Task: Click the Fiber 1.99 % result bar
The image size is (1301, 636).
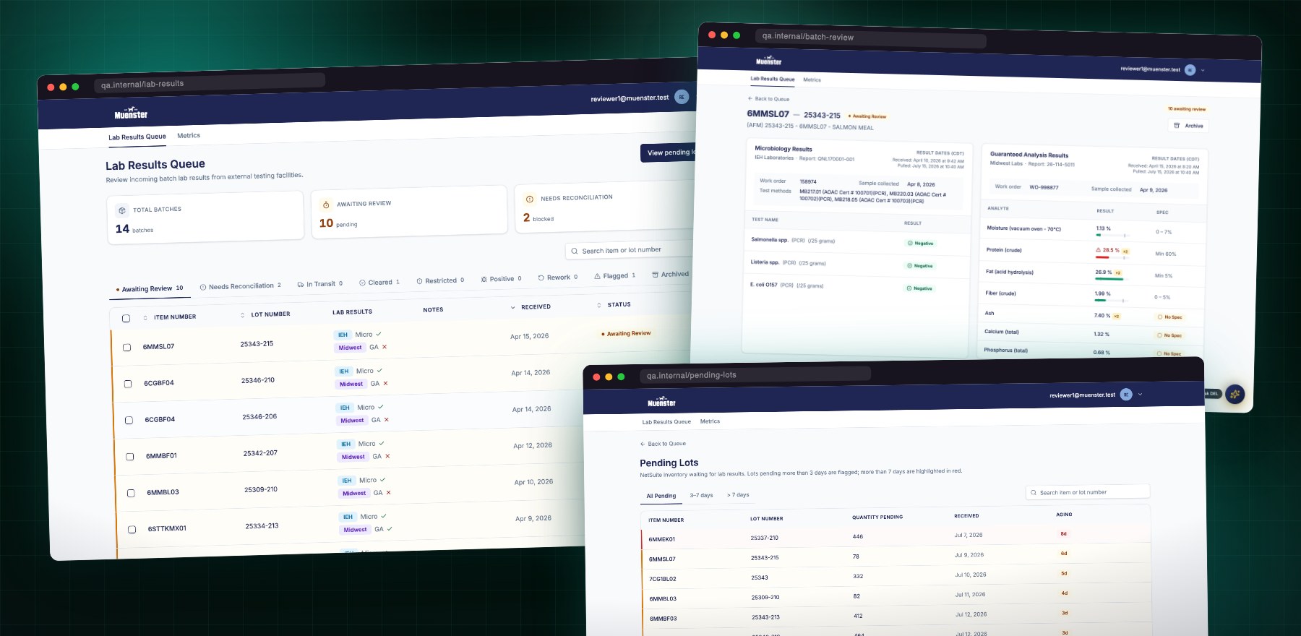Action: pos(1112,300)
